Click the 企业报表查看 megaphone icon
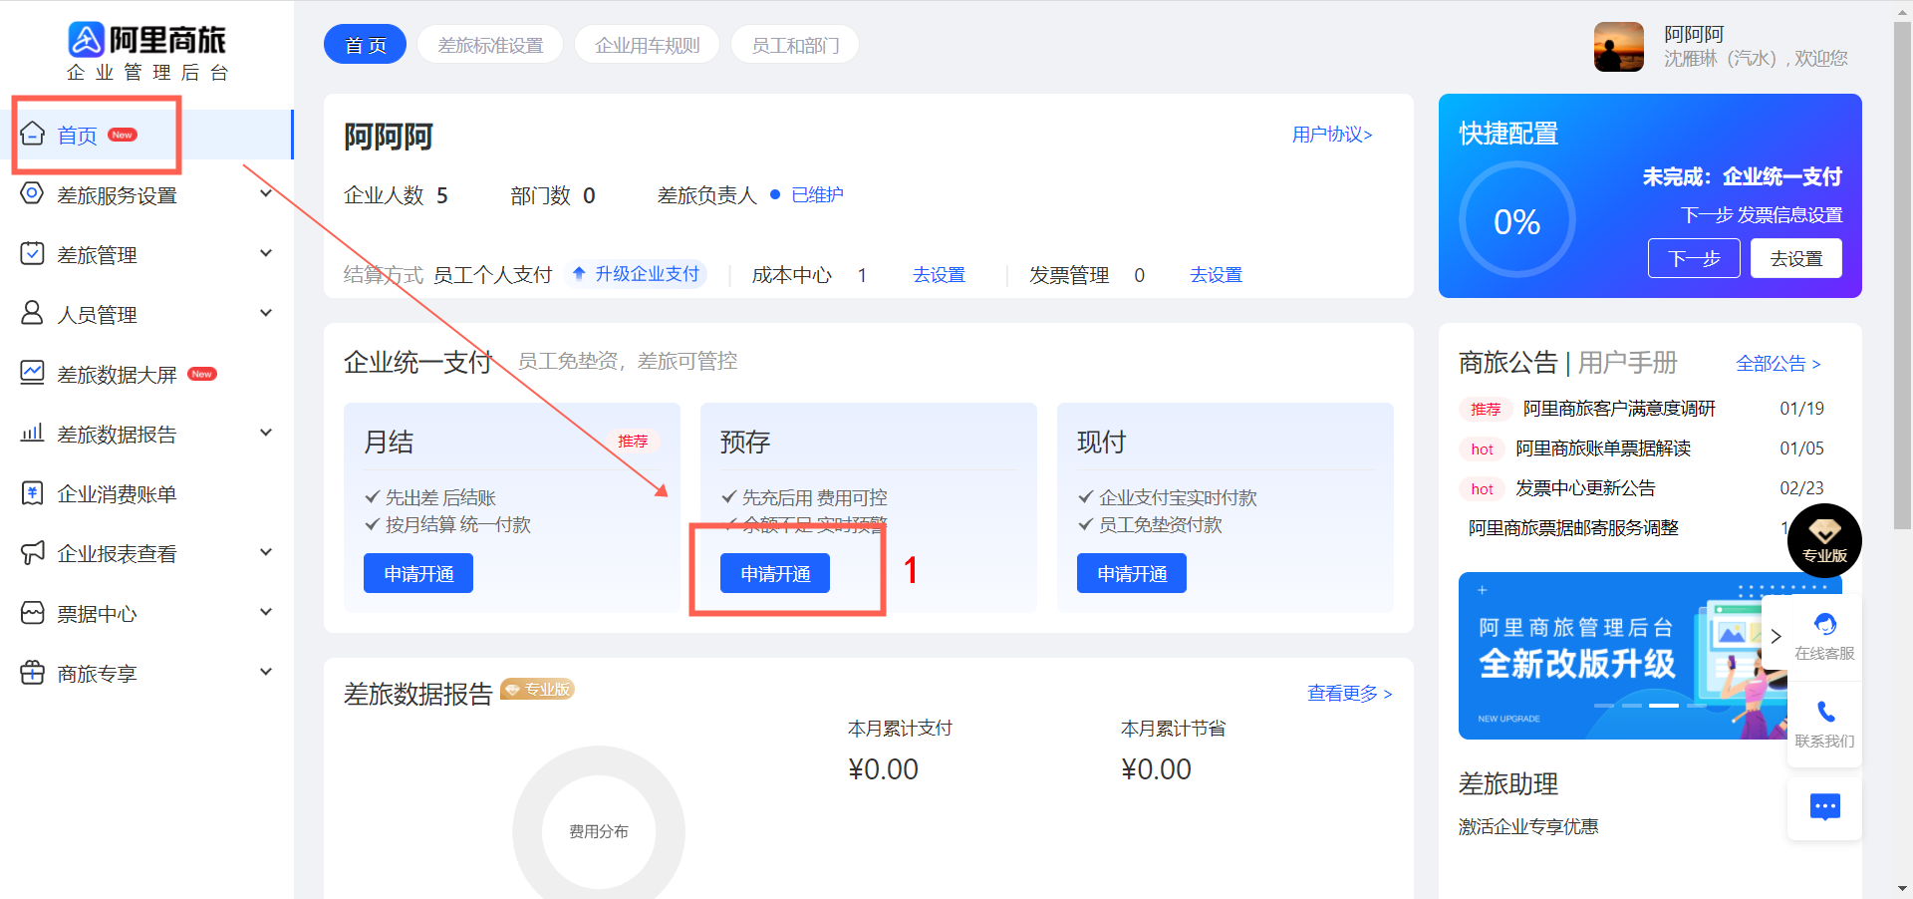 click(32, 553)
